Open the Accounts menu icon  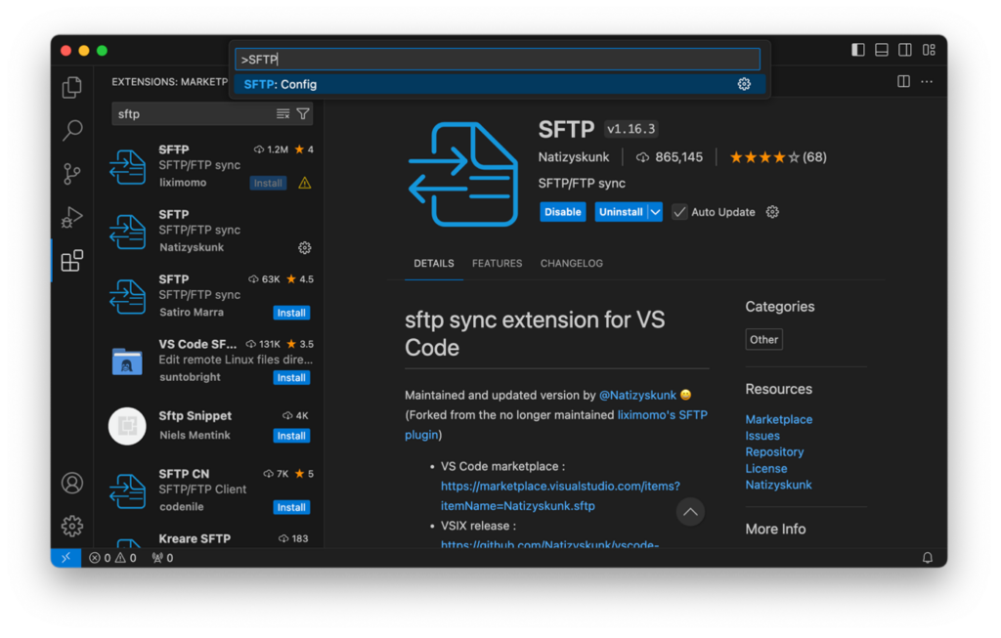click(x=72, y=483)
